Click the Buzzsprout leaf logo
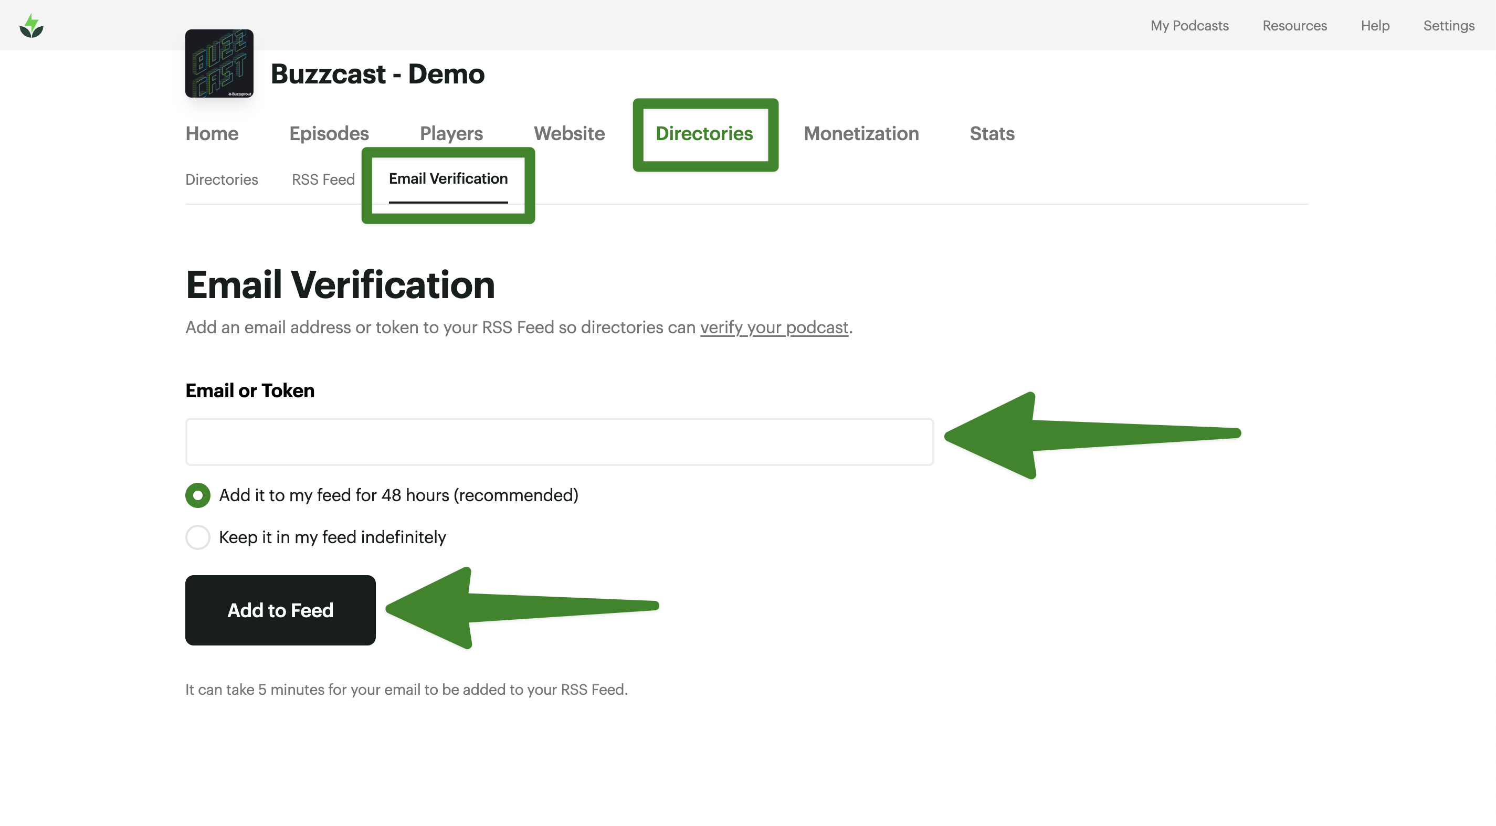1496x826 pixels. click(32, 25)
